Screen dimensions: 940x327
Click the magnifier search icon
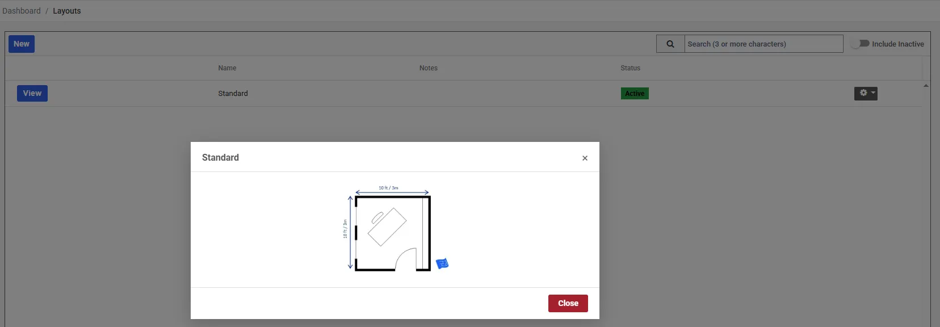[670, 44]
